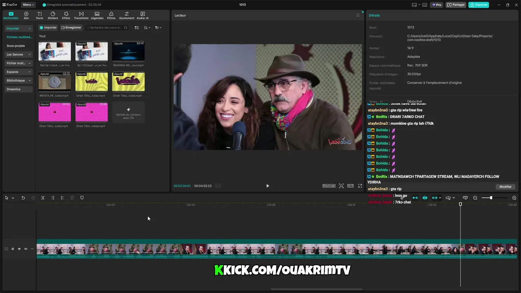Toggle track visibility eye icon
This screenshot has width=521, height=293.
click(x=19, y=249)
